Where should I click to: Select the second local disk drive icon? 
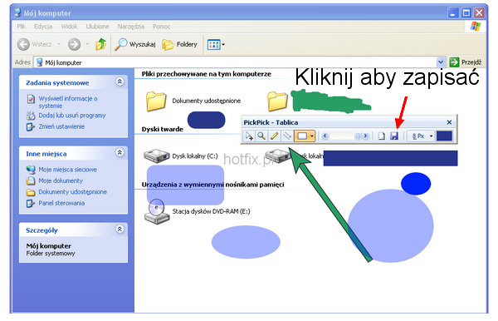pyautogui.click(x=277, y=156)
